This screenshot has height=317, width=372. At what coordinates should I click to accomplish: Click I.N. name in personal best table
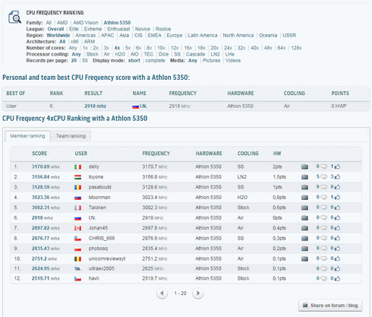(143, 106)
